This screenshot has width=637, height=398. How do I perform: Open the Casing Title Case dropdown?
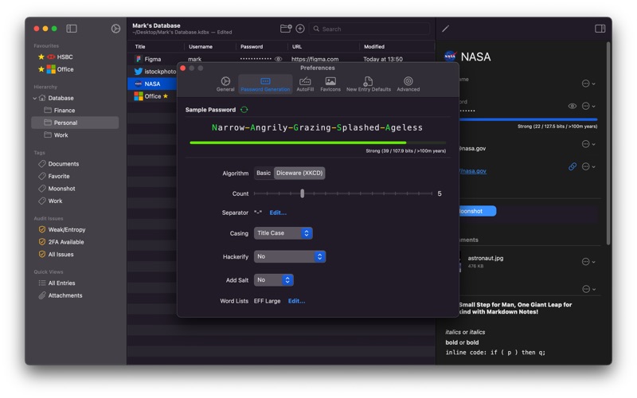tap(283, 233)
